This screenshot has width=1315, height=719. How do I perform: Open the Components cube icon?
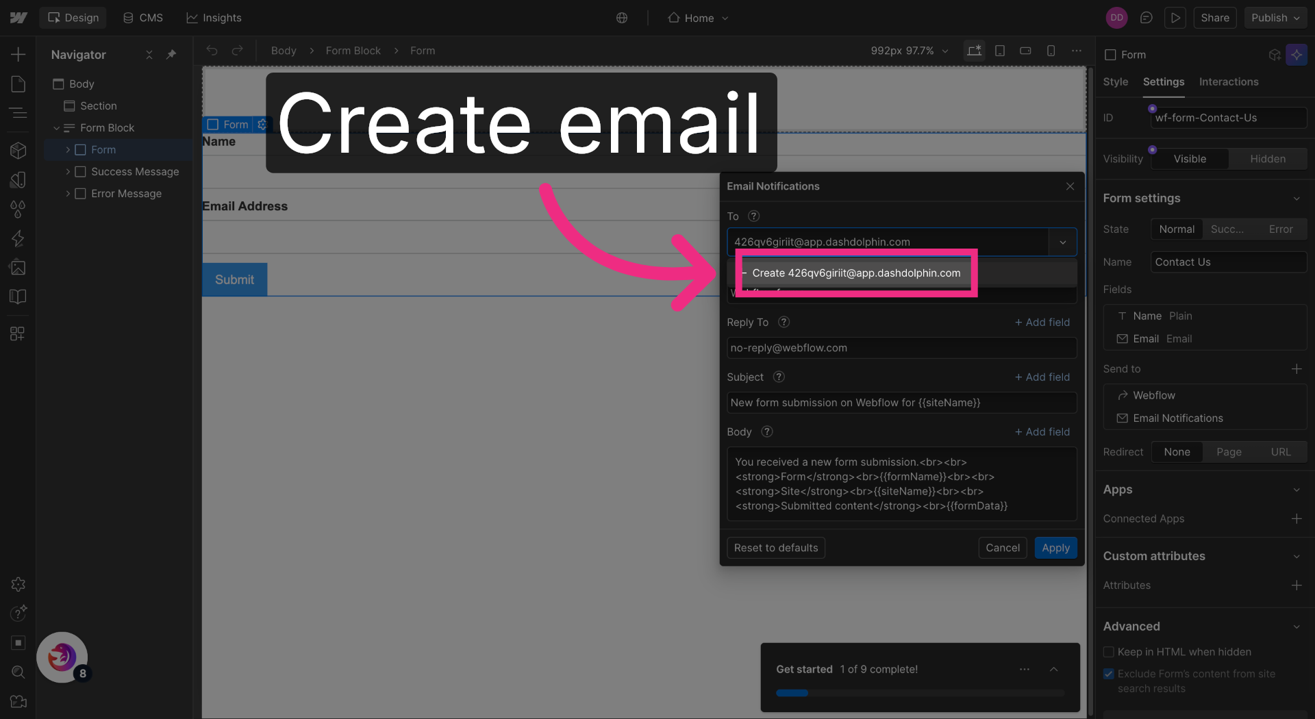(18, 150)
